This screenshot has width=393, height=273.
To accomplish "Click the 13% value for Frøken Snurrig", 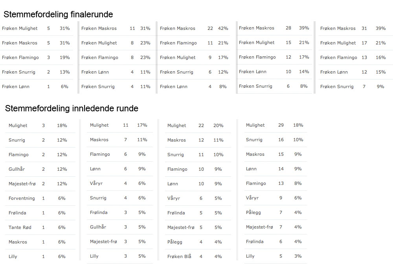I will pos(64,72).
